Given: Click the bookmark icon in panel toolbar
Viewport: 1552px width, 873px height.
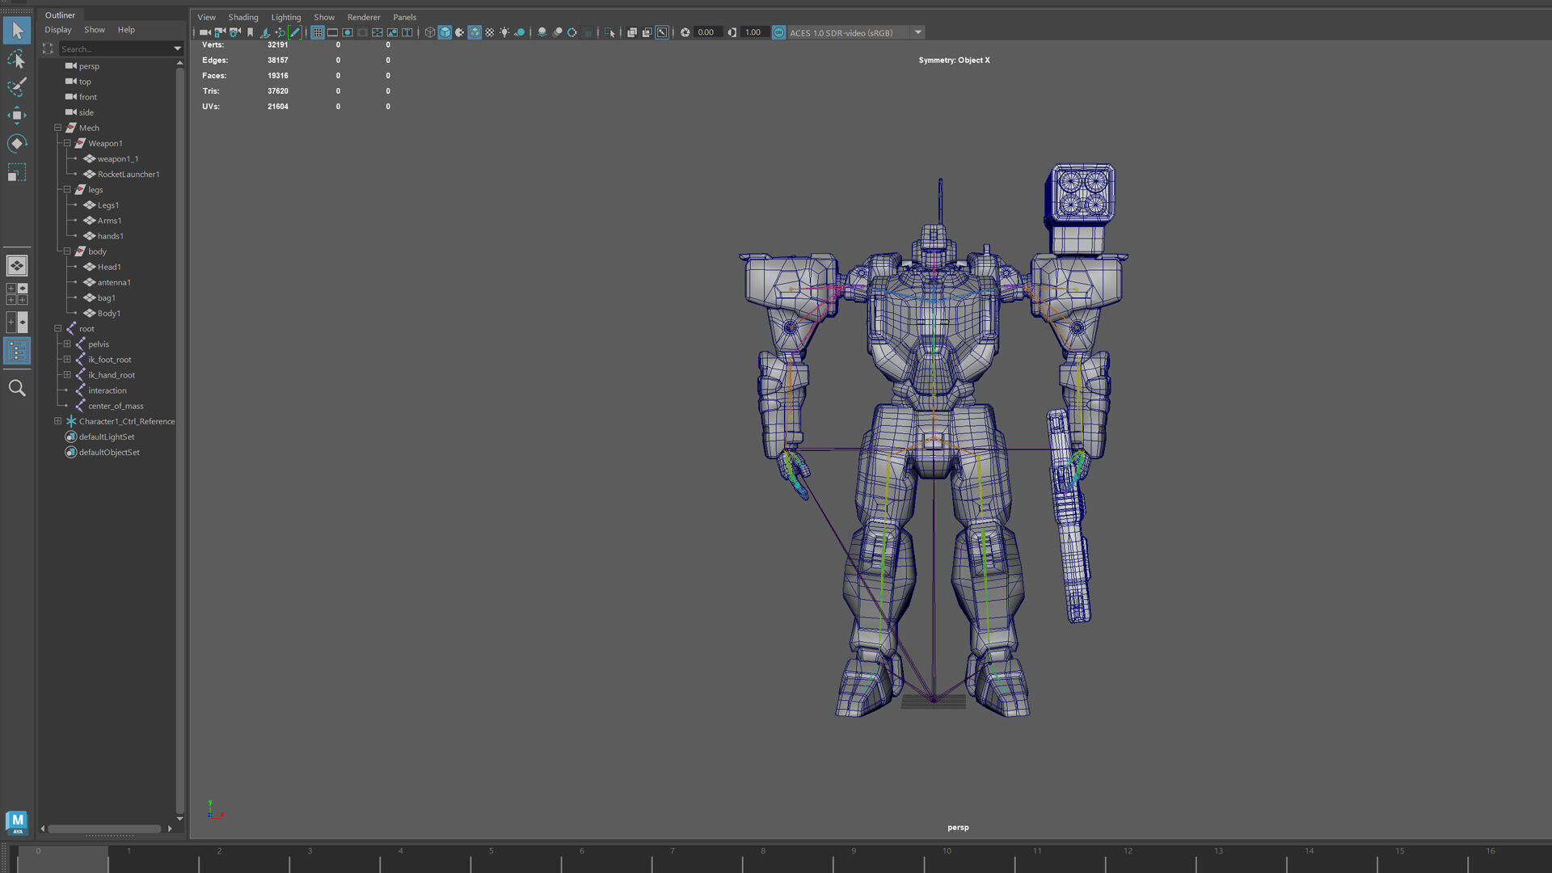Looking at the screenshot, I should tap(250, 32).
